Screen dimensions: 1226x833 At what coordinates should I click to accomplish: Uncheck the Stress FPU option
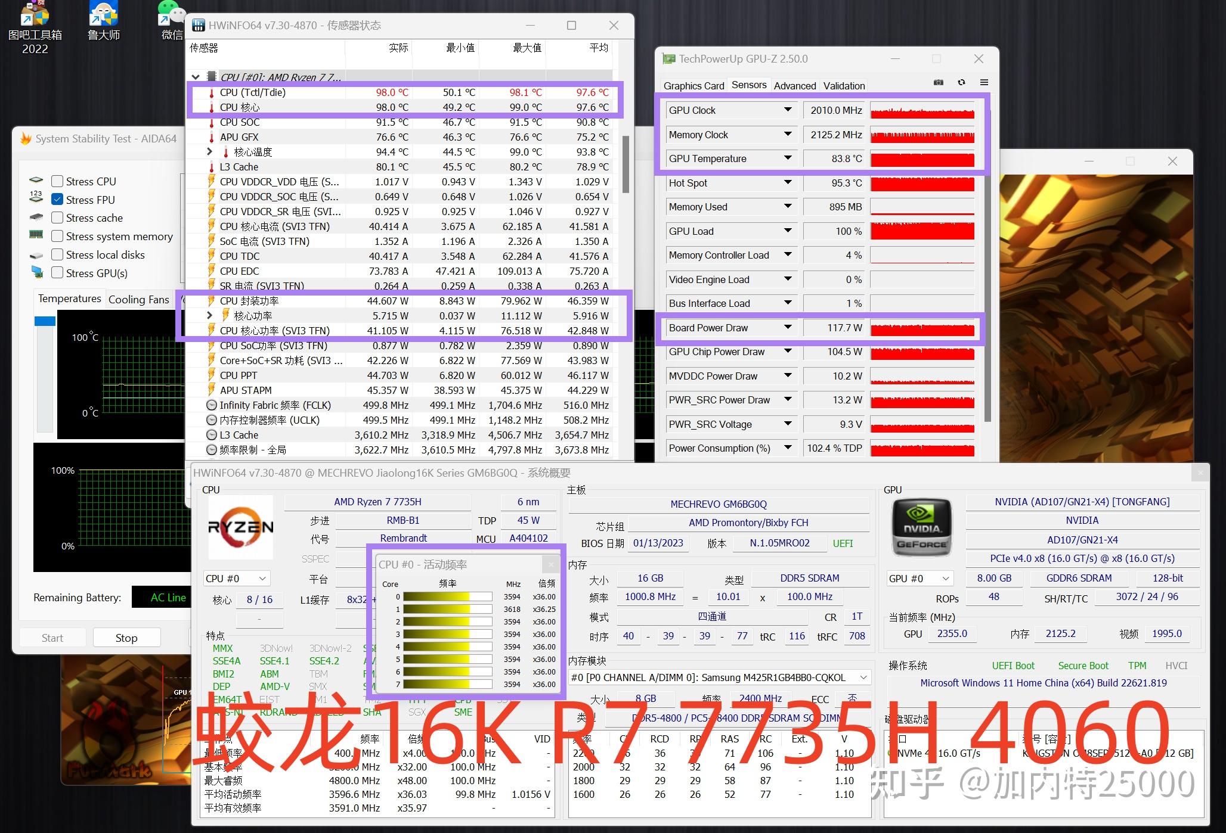(57, 200)
